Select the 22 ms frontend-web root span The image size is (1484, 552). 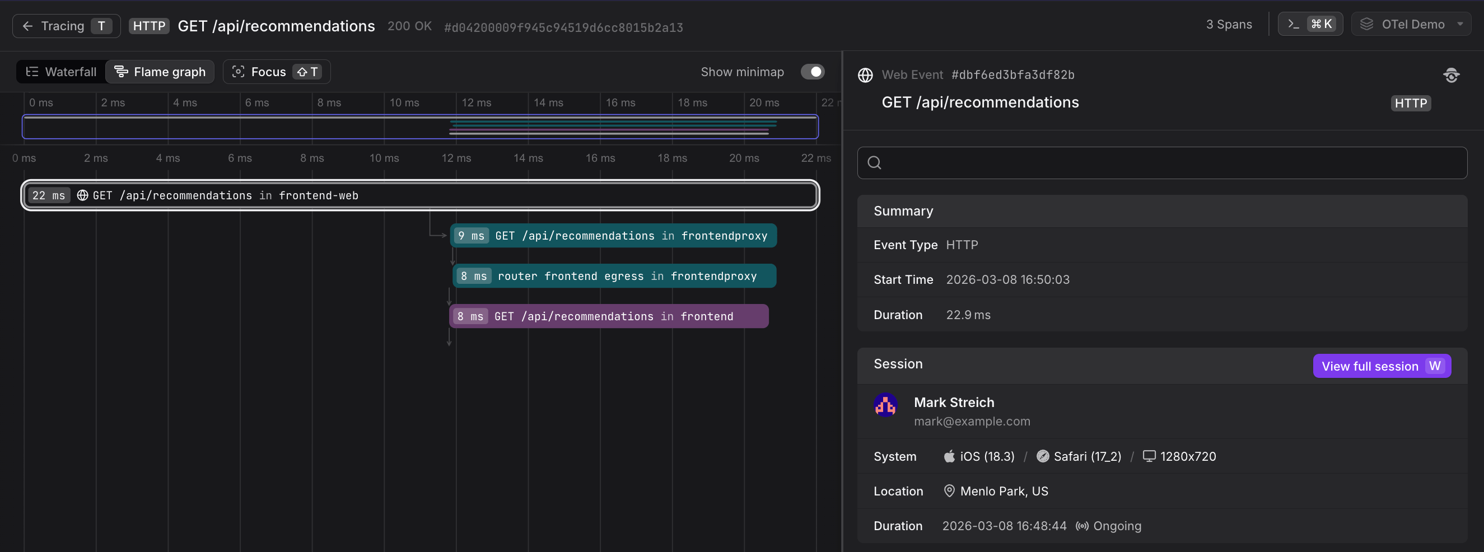click(420, 195)
